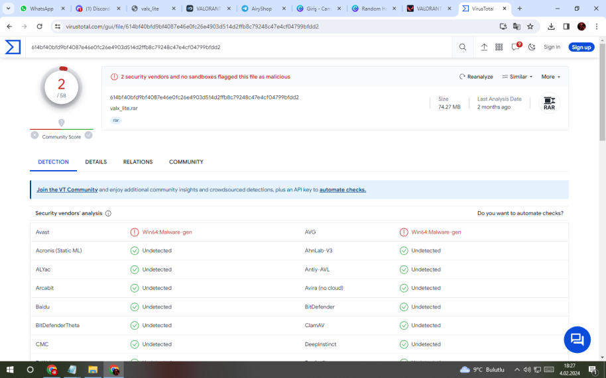
Task: Open Windows notification center
Action: tap(593, 370)
